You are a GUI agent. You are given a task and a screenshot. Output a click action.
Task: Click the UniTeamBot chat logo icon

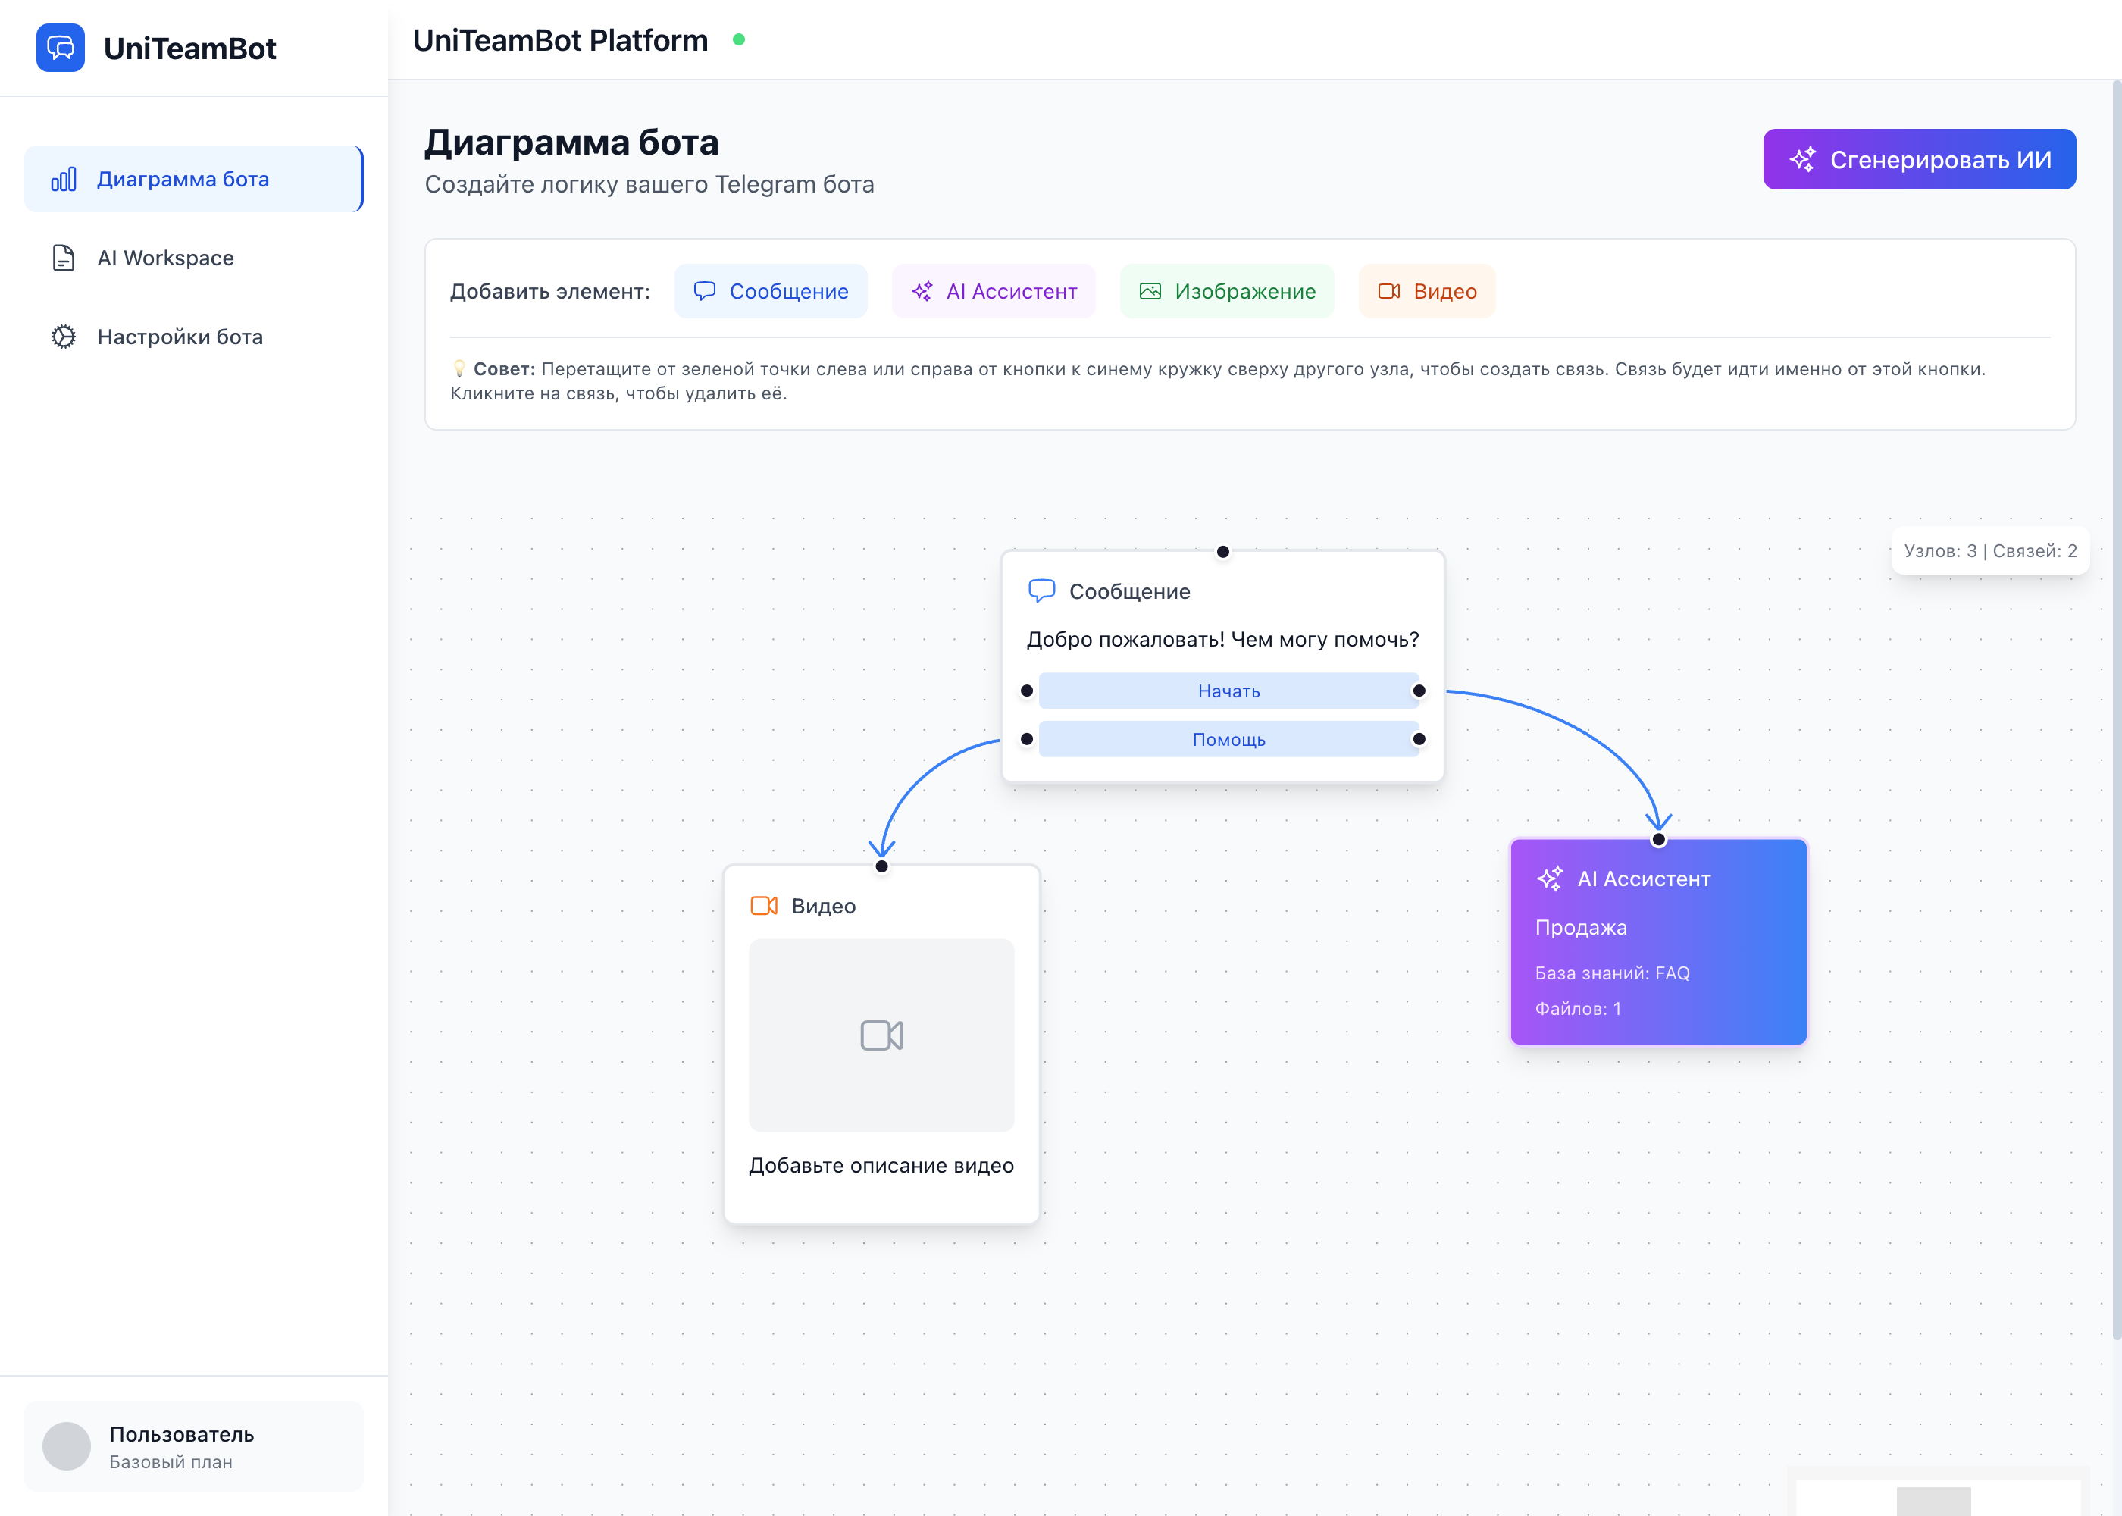click(x=60, y=48)
